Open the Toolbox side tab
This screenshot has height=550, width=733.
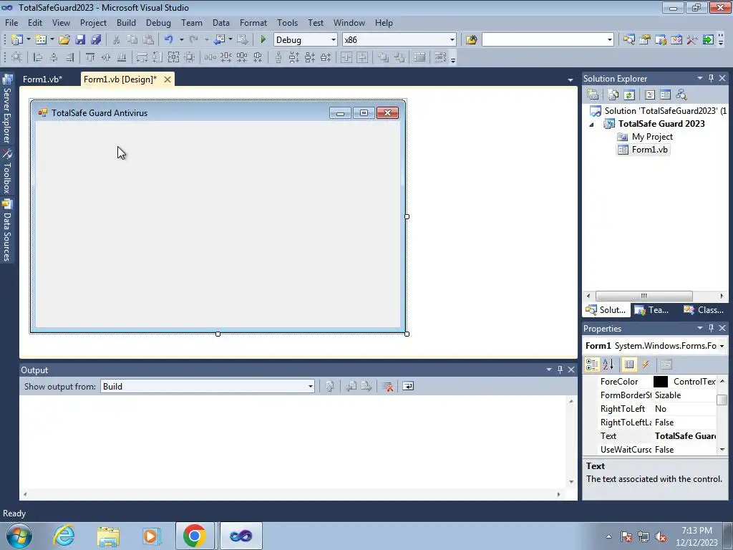(7, 171)
